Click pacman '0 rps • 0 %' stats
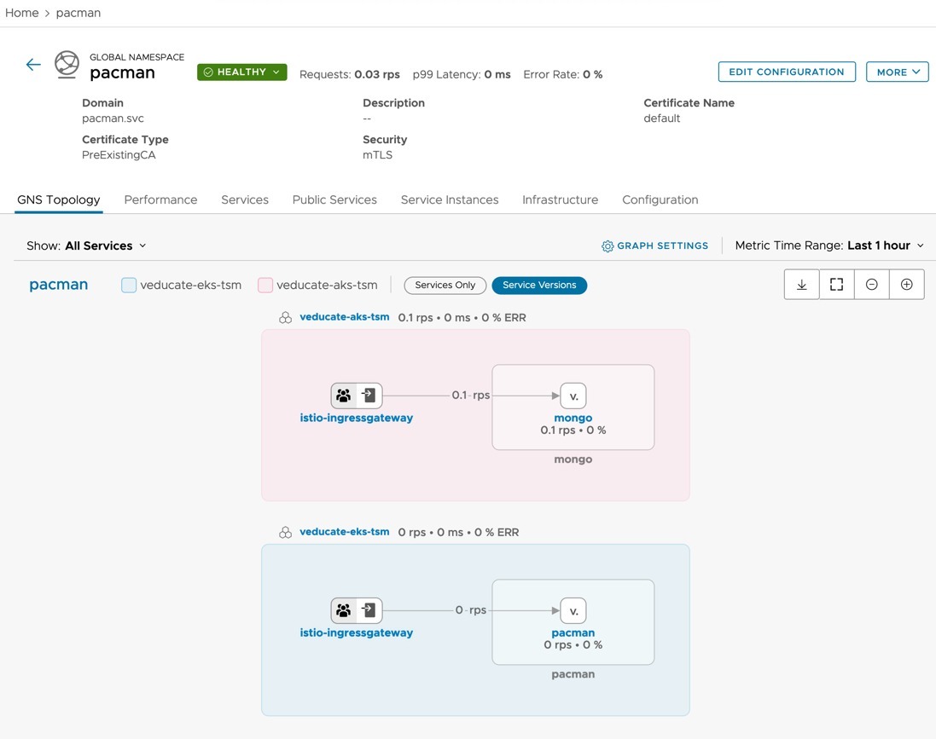The height and width of the screenshot is (739, 936). 573,644
